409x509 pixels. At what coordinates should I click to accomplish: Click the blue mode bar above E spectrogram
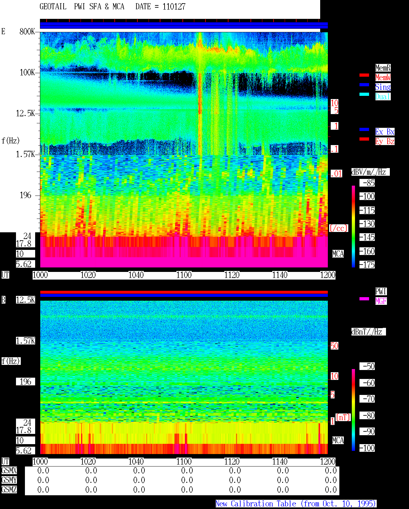(184, 25)
